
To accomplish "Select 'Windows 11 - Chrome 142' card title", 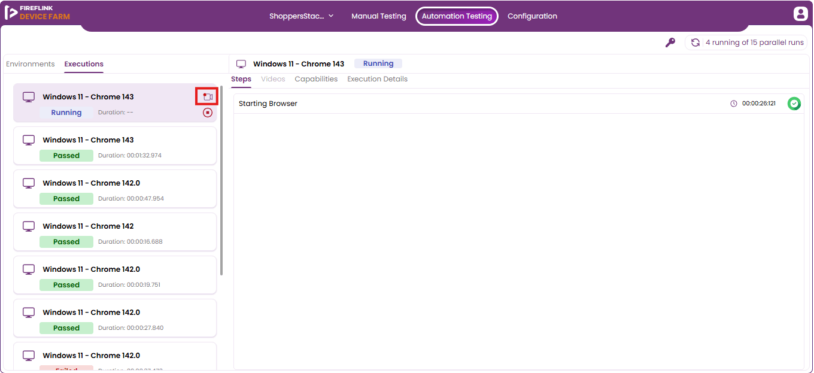I will coord(88,226).
